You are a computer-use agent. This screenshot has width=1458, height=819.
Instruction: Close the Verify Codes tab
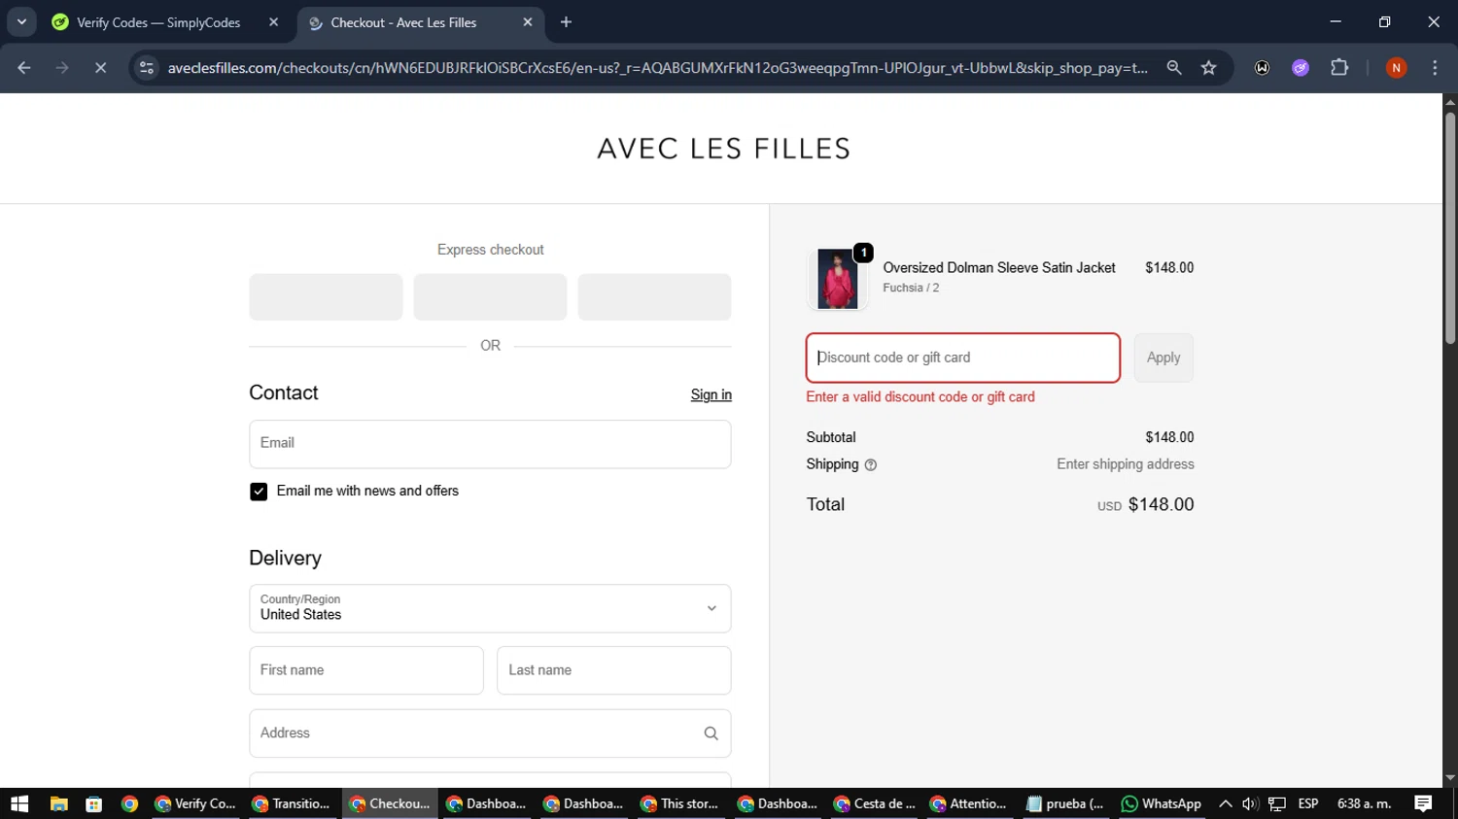[x=273, y=22]
